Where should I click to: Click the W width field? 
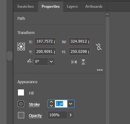click(79, 41)
